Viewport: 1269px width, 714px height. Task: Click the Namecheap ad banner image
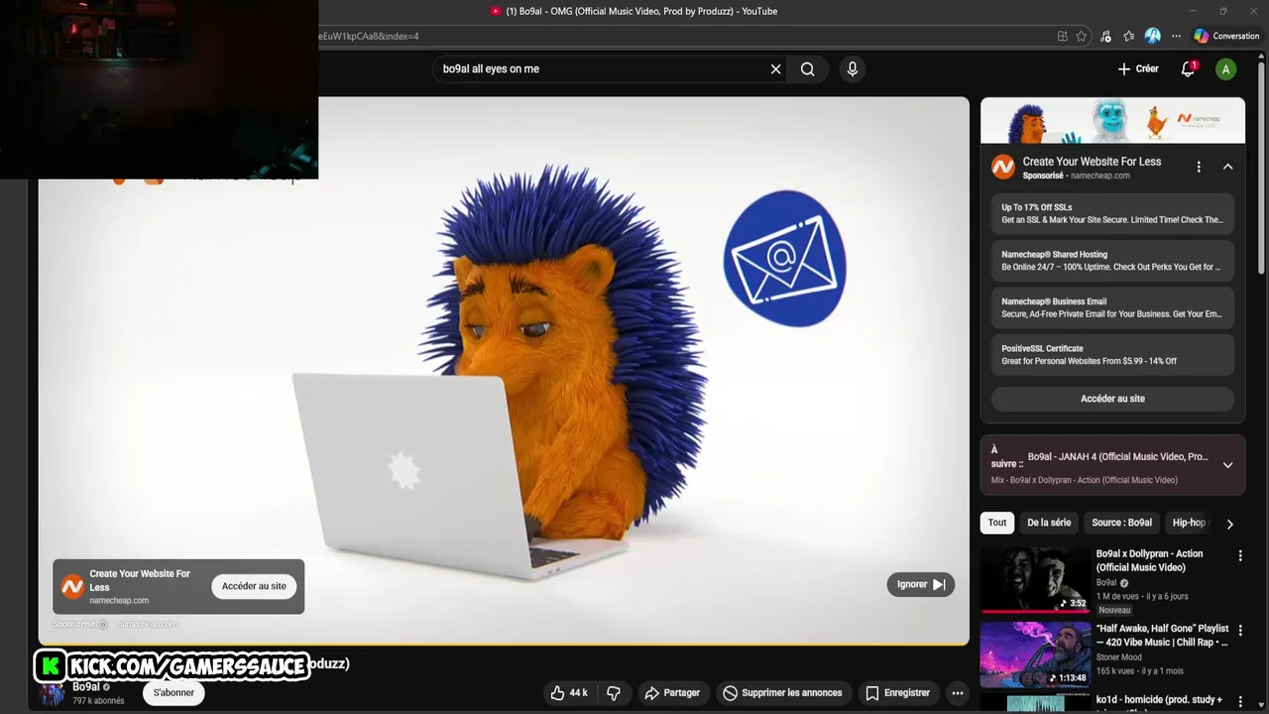coord(1112,121)
